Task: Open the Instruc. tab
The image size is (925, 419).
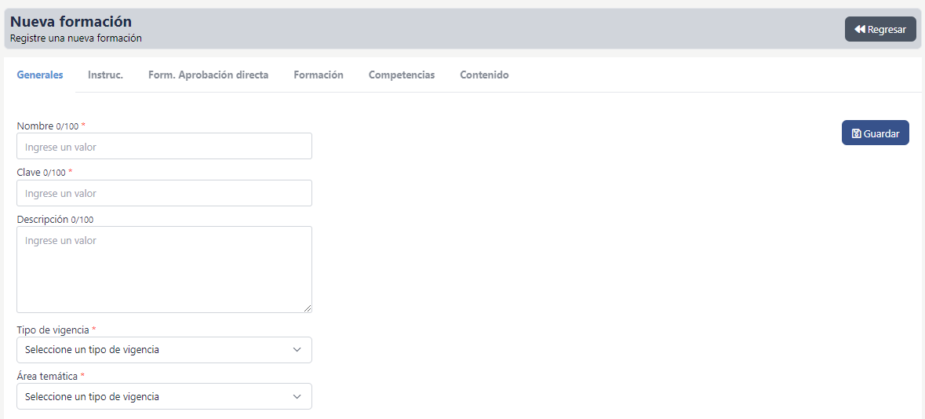Action: coord(106,75)
